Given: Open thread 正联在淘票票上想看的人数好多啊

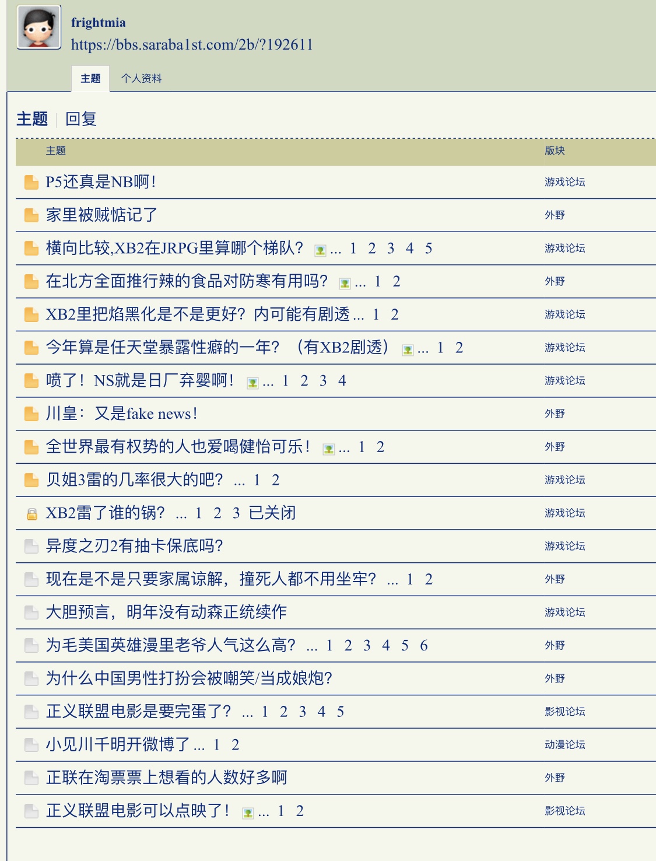Looking at the screenshot, I should coord(167,777).
